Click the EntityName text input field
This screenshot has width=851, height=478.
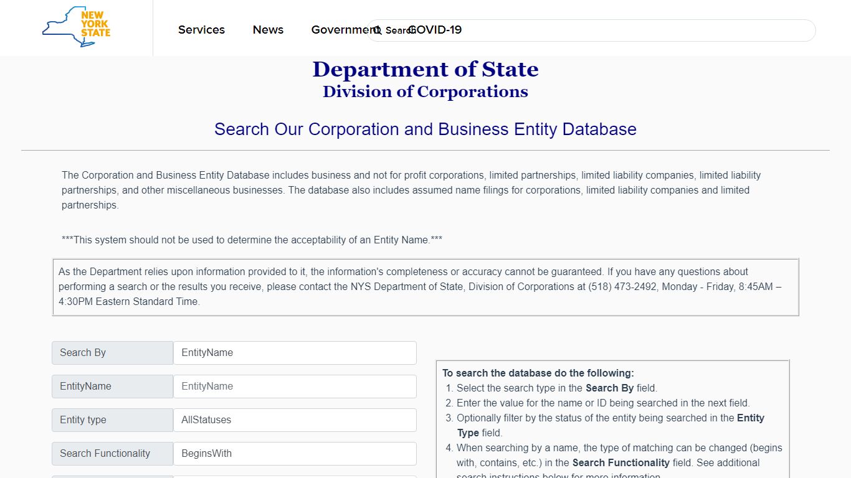pos(295,387)
